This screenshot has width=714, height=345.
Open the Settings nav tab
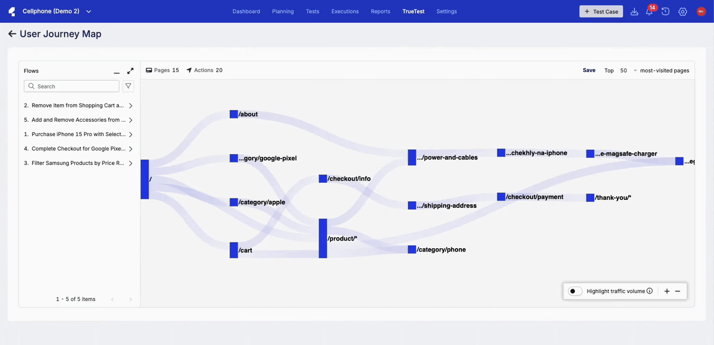pyautogui.click(x=447, y=11)
